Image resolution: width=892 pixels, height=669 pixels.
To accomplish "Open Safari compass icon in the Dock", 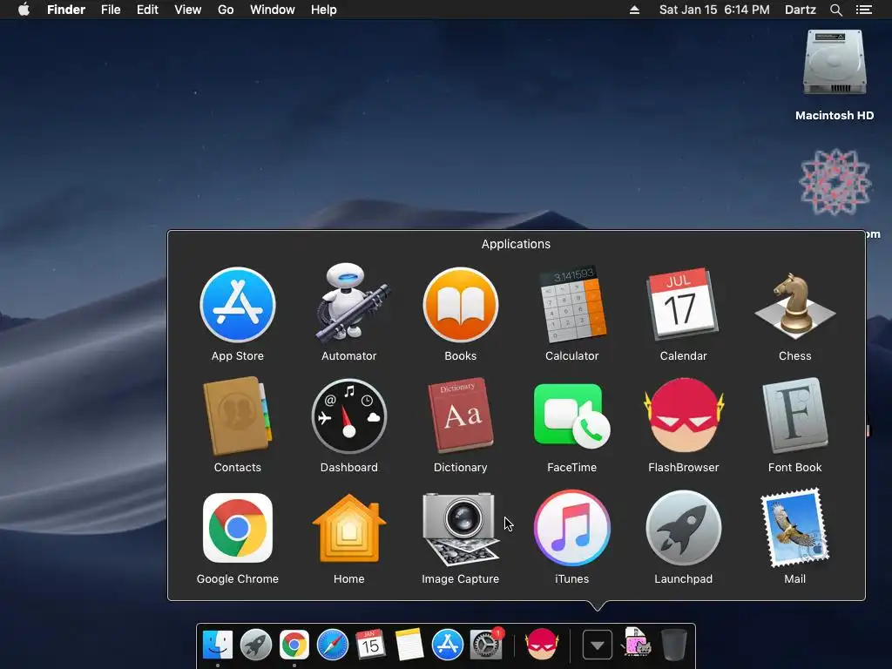I will (332, 645).
